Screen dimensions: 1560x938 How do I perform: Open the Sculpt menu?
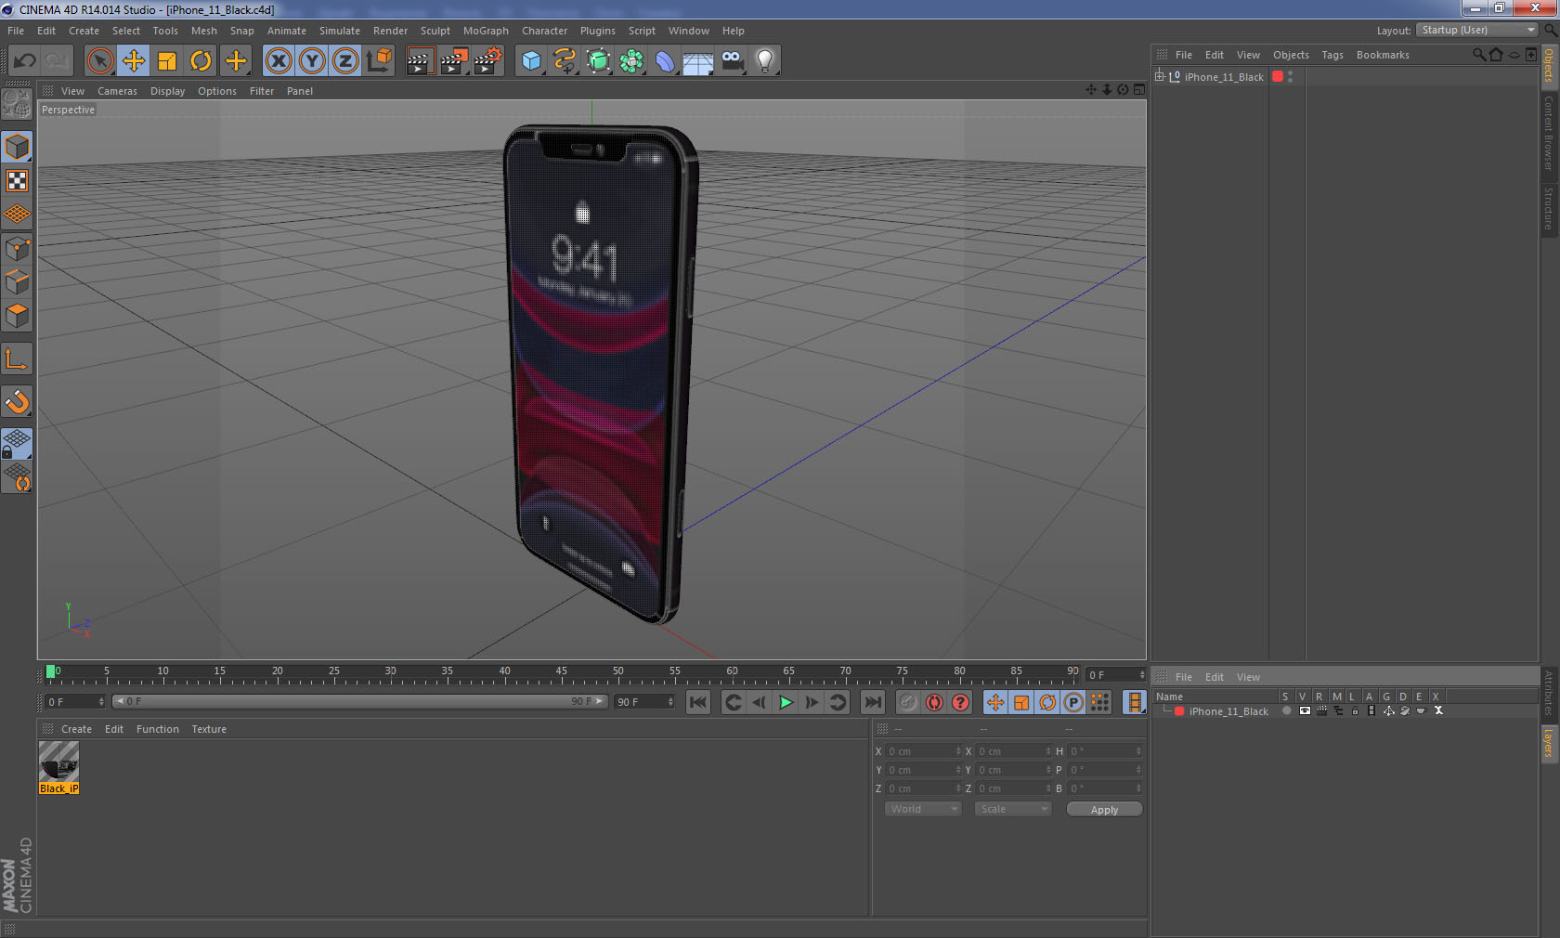pyautogui.click(x=435, y=31)
